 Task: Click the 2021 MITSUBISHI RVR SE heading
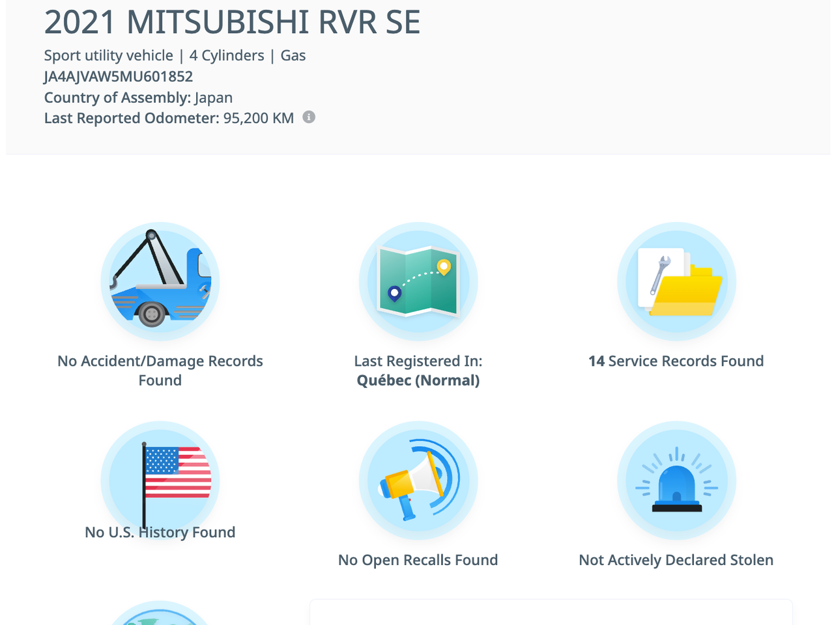point(232,22)
